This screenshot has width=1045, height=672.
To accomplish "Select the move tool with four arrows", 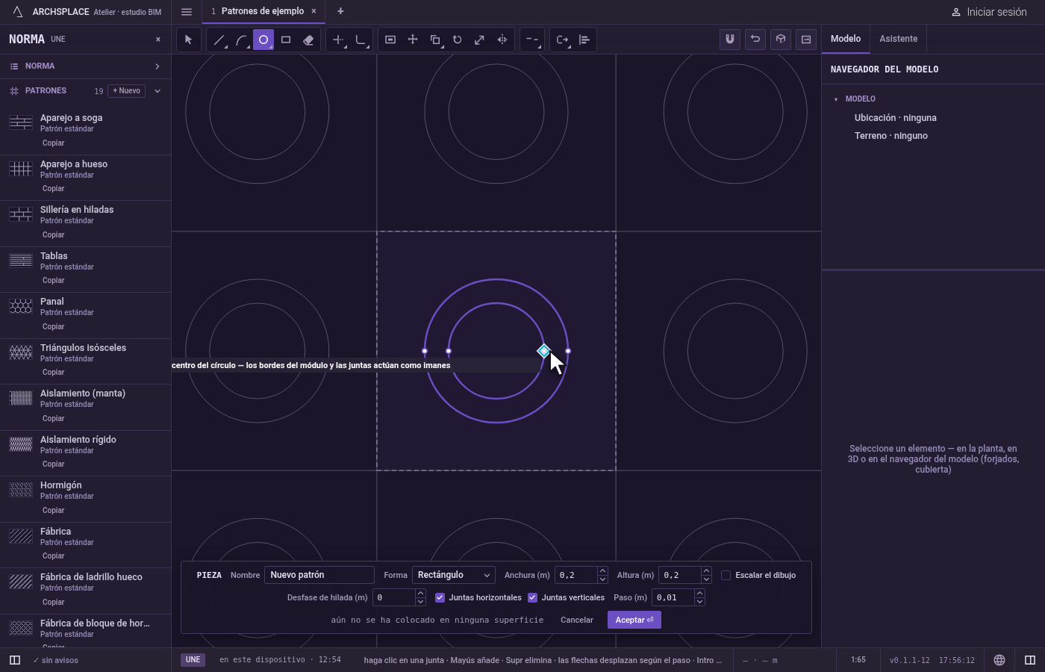I will [x=413, y=40].
